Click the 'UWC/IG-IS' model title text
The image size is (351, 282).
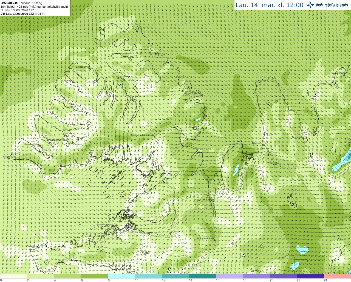[9, 3]
